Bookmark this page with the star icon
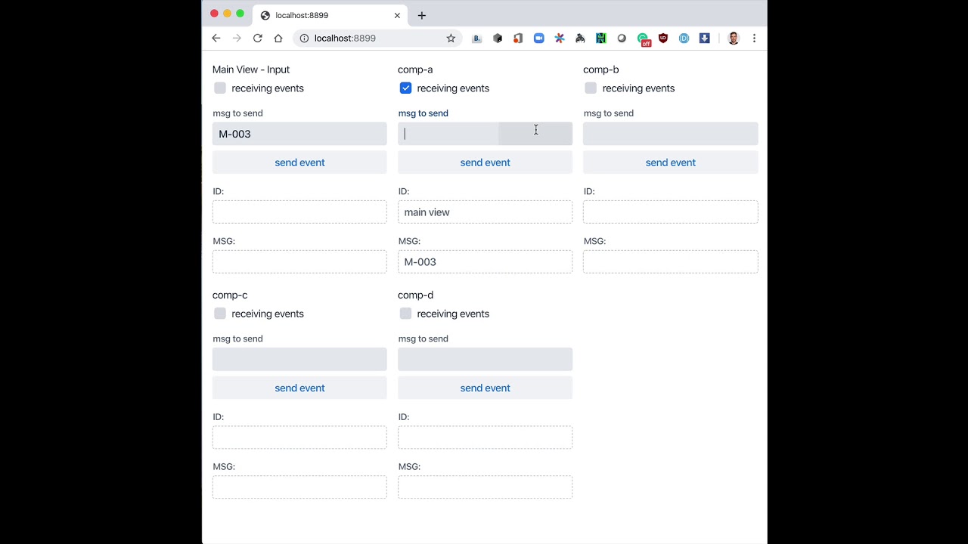 click(x=451, y=38)
